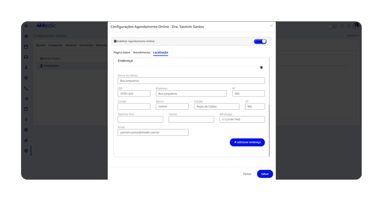Switch to the Atendimento tab
The height and width of the screenshot is (201, 383).
click(x=142, y=52)
